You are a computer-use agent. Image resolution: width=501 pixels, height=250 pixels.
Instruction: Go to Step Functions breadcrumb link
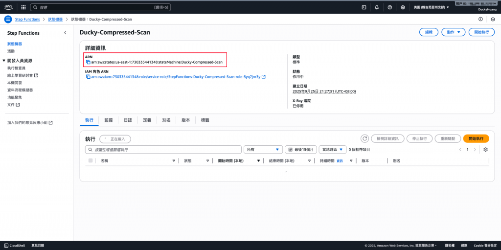27,19
